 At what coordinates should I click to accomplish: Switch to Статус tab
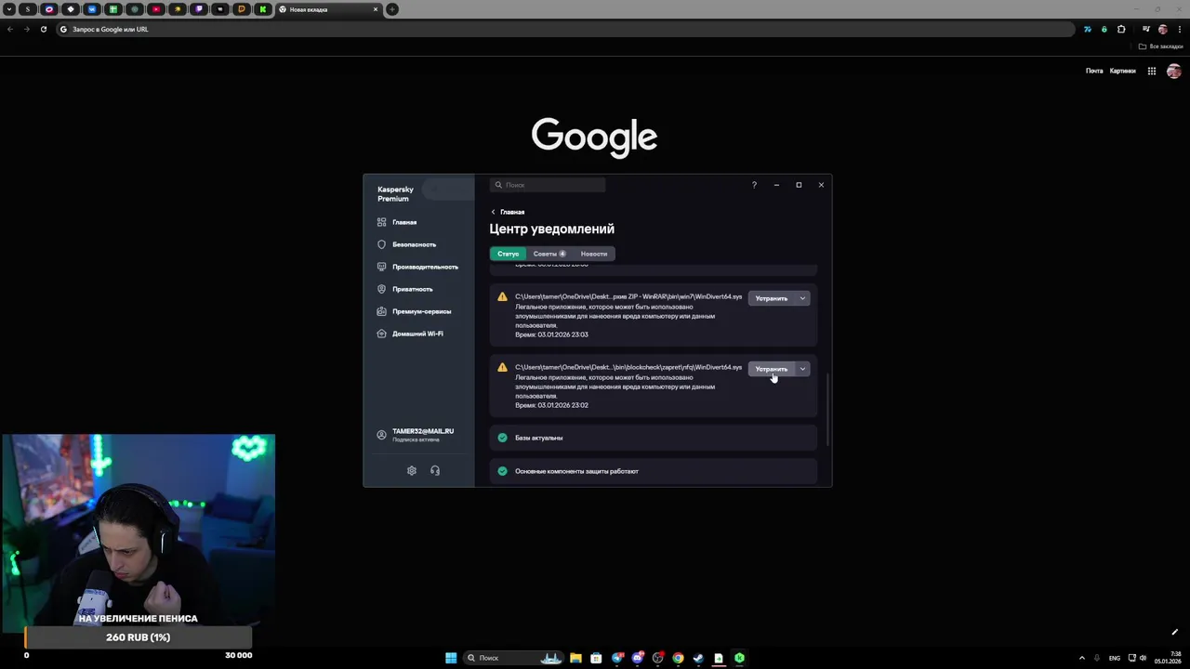coord(508,254)
